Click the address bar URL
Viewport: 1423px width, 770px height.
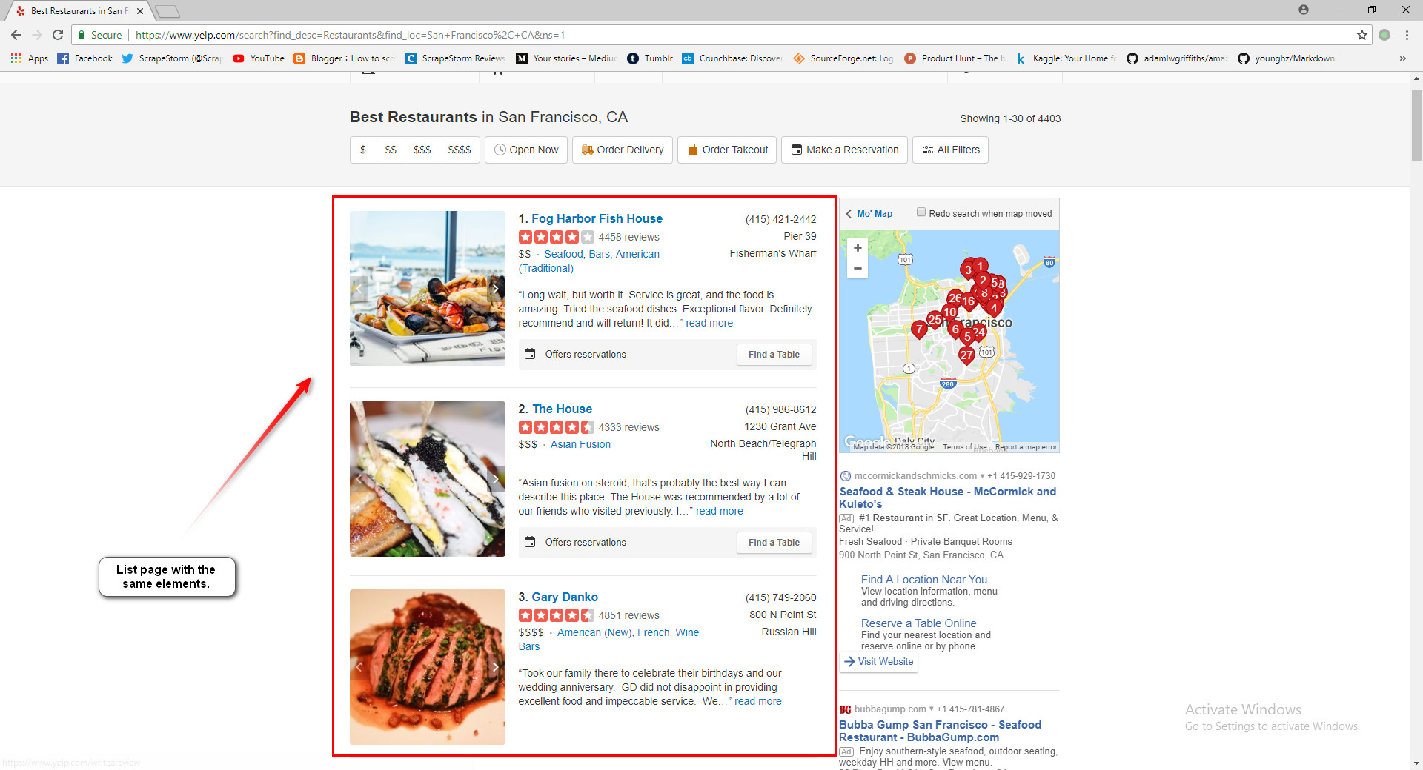click(x=350, y=35)
